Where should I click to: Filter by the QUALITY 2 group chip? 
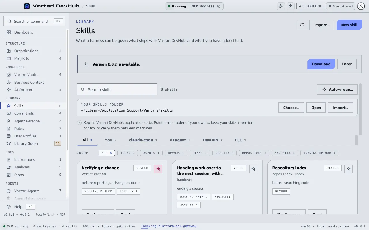(225, 153)
